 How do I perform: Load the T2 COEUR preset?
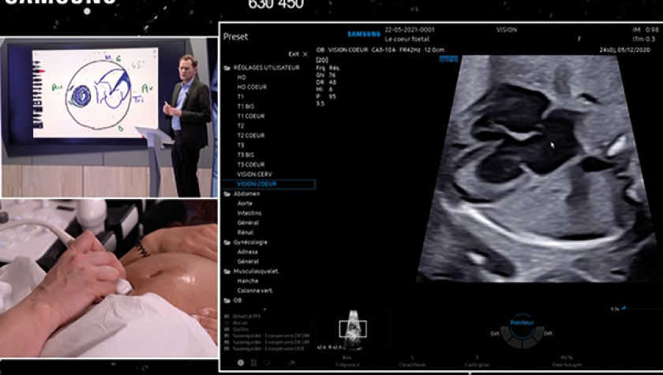point(251,136)
